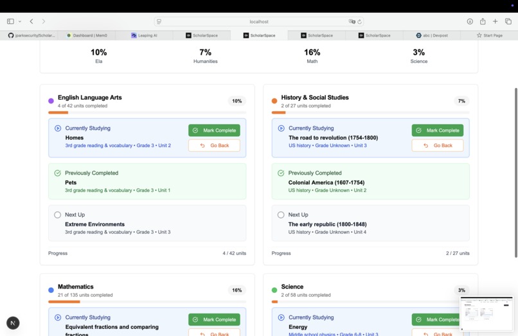Show tab overview icon
The height and width of the screenshot is (336, 518).
[x=508, y=21]
